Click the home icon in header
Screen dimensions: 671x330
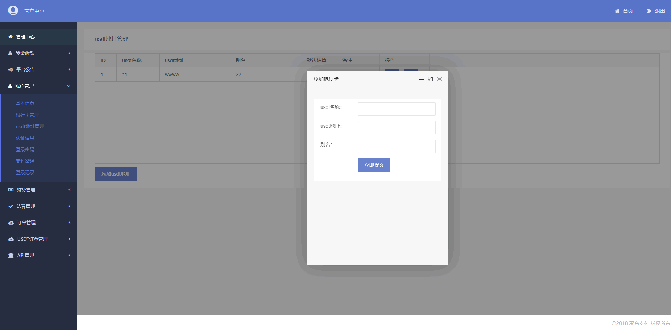click(x=617, y=11)
